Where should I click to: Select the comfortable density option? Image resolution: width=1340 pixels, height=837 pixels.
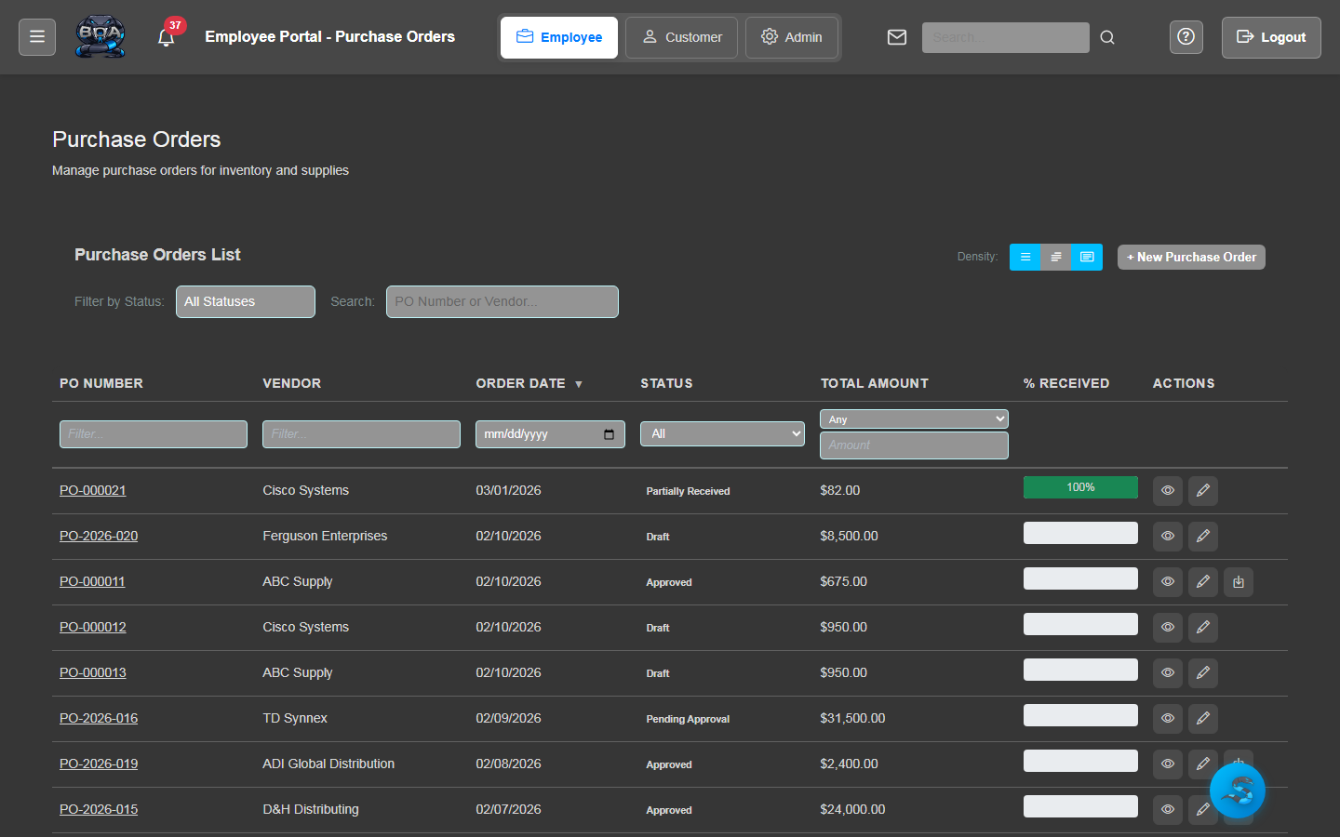coord(1087,258)
